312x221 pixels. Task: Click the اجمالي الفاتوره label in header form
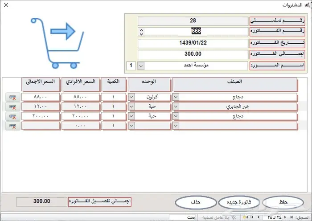coord(277,54)
